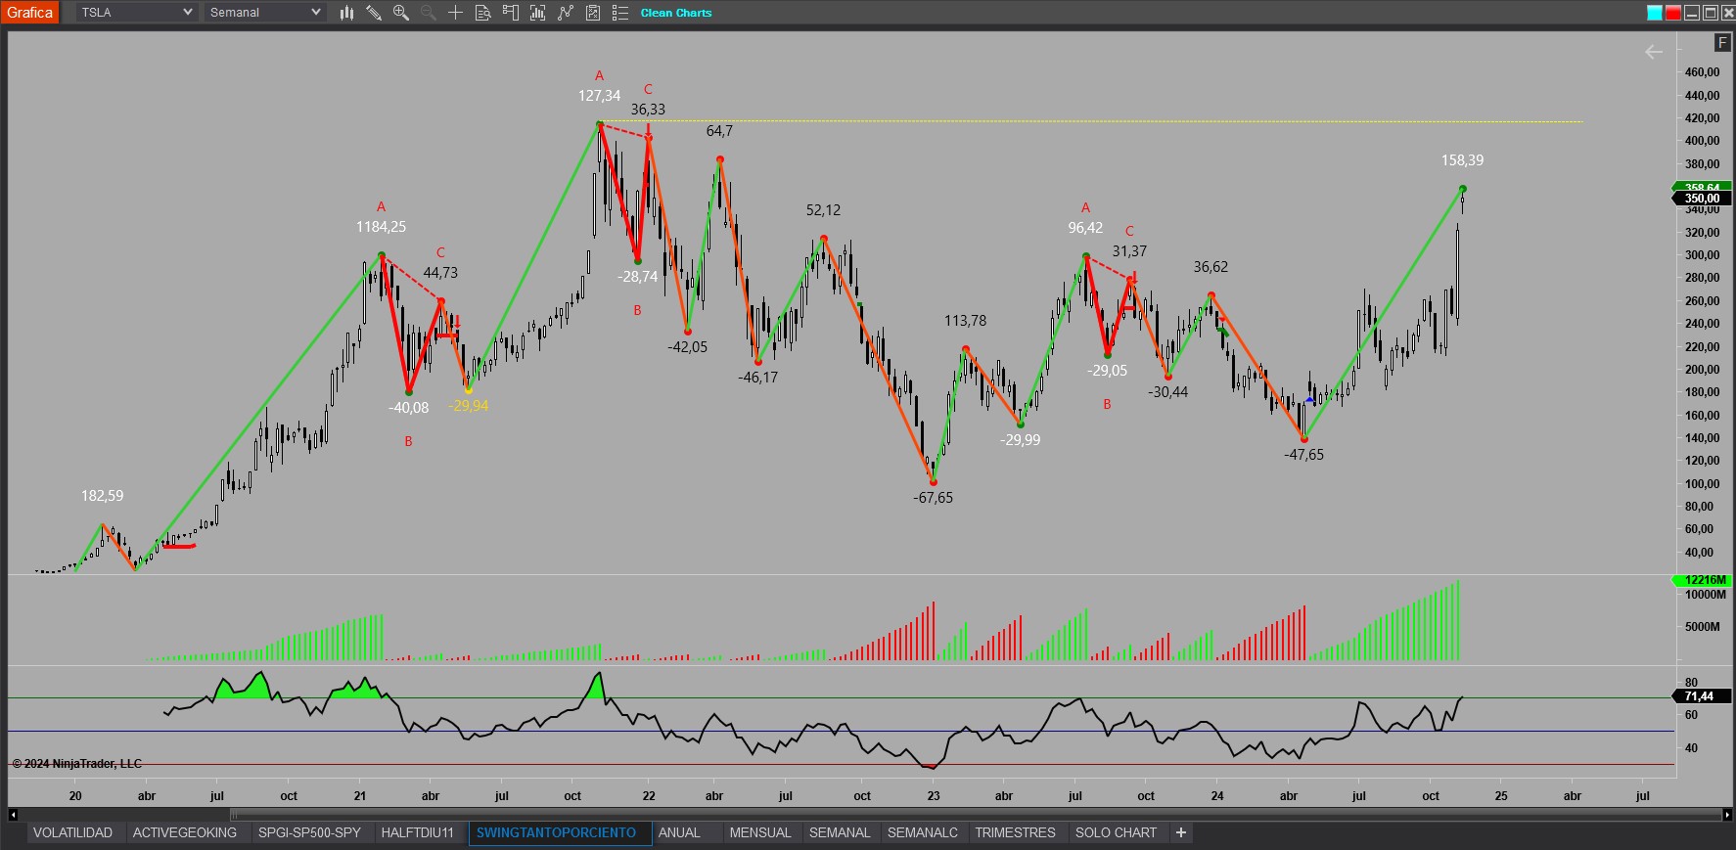The image size is (1736, 850).
Task: Click the 113,78 swing label
Action: click(x=965, y=321)
